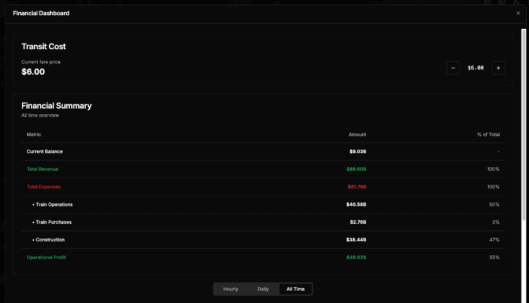Click the large $6.00 current fare price
Screen dimensions: 529x303
click(33, 72)
